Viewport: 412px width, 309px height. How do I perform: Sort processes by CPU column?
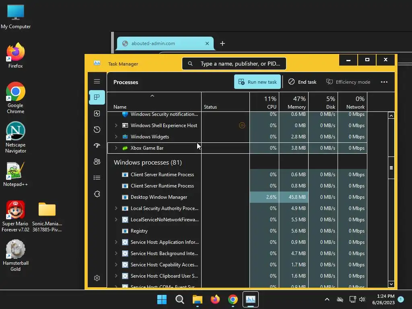(264, 102)
